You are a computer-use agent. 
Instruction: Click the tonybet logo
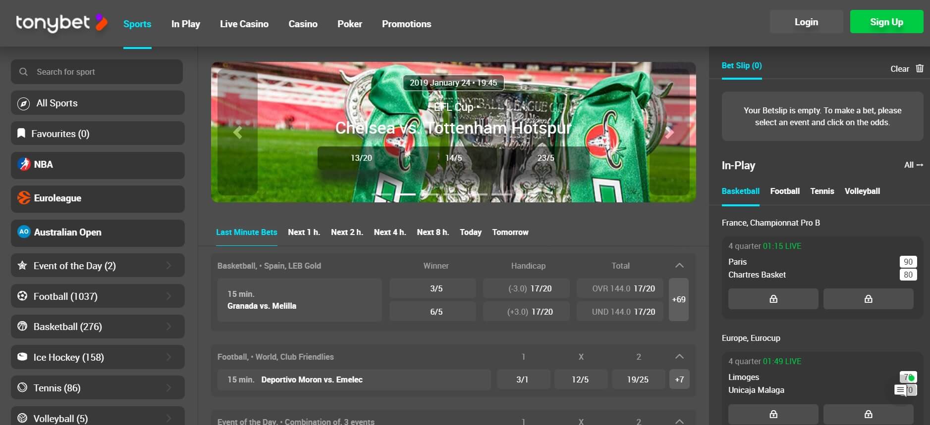(61, 23)
